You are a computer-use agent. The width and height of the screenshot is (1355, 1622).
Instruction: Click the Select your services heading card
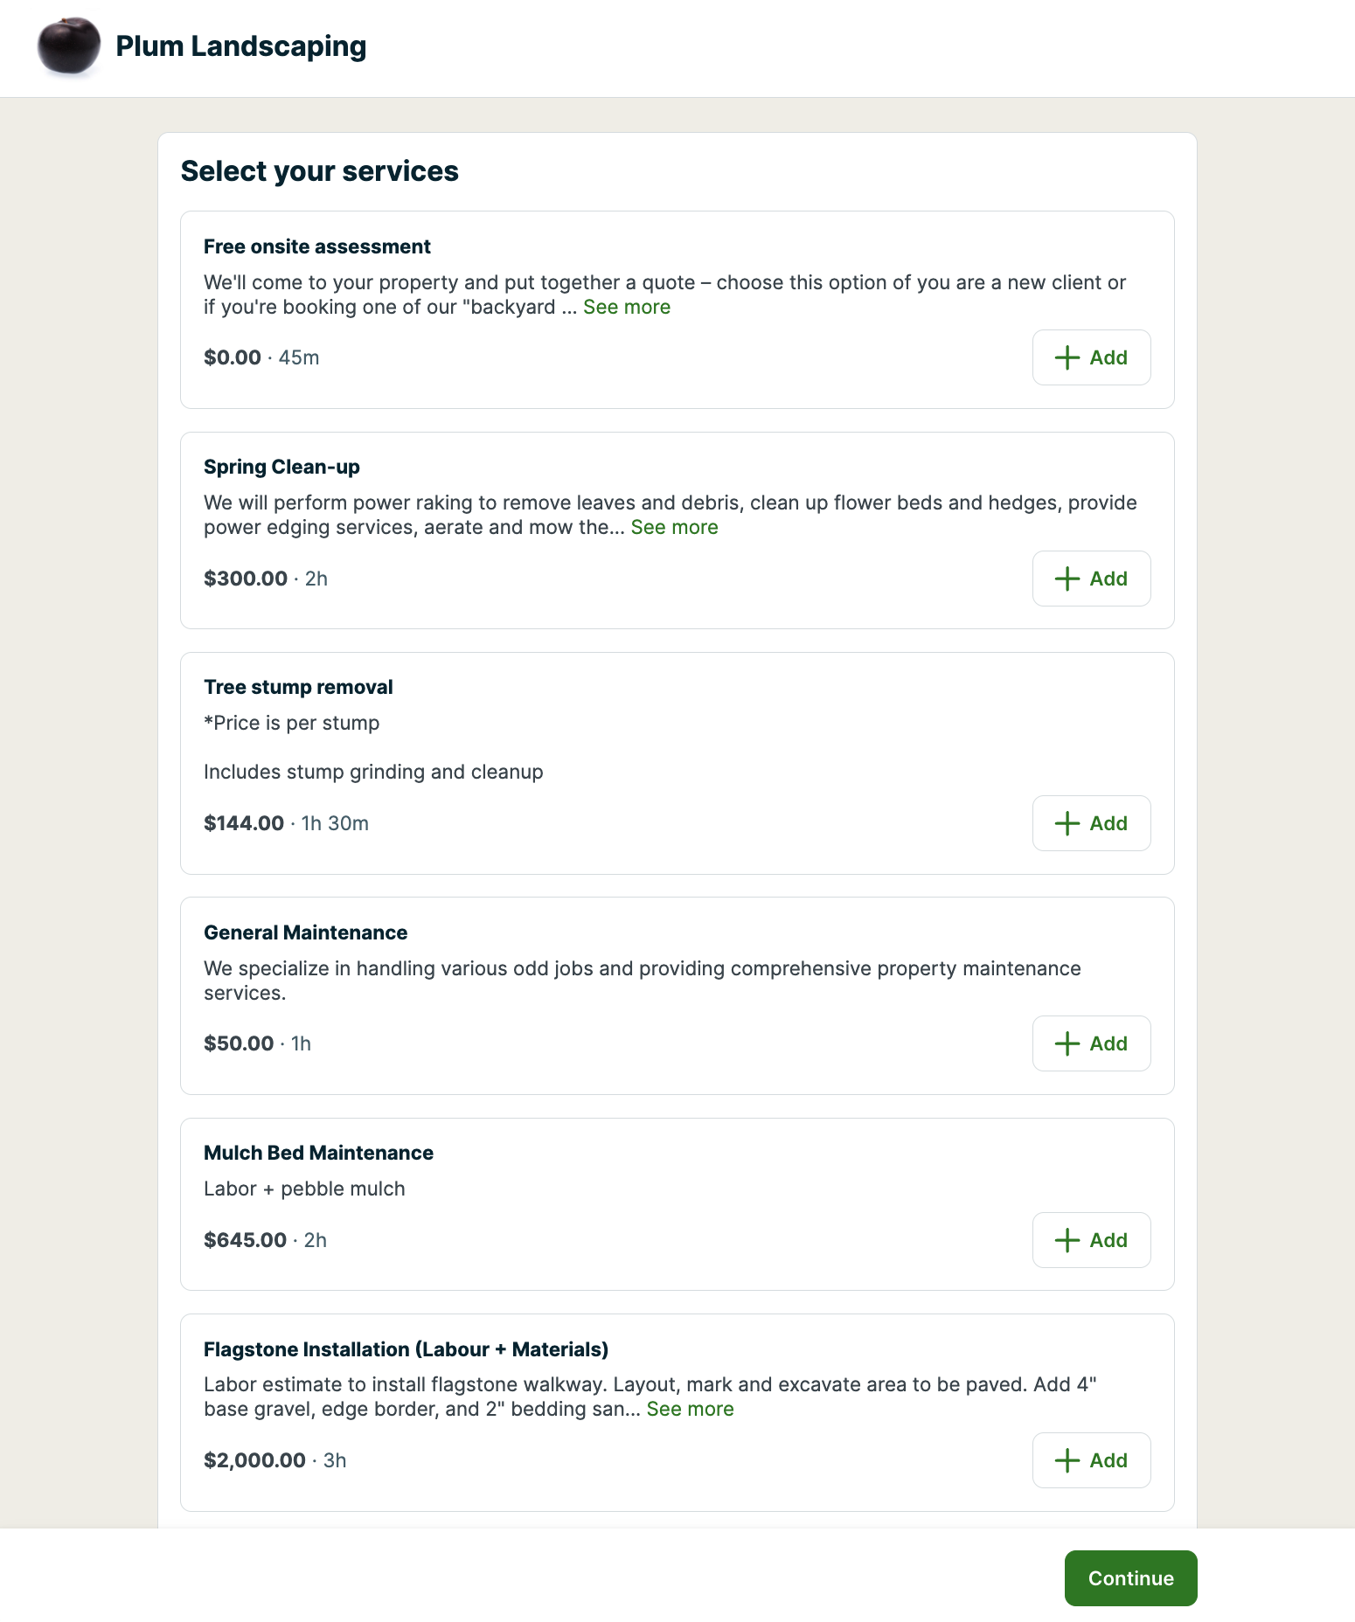[319, 170]
